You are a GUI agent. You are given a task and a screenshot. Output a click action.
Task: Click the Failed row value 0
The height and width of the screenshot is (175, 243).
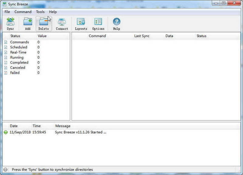39,73
